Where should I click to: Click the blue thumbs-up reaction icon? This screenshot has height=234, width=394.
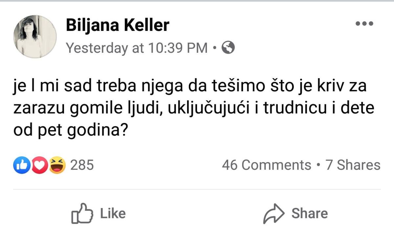20,165
